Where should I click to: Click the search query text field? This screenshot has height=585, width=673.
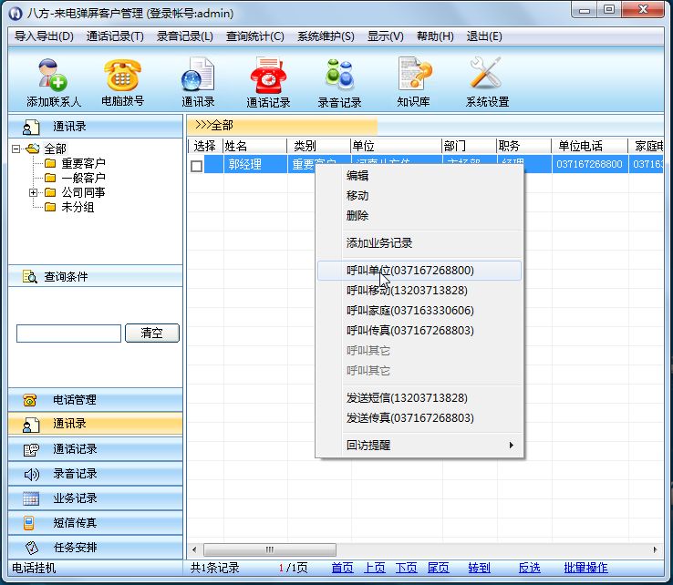(x=68, y=334)
